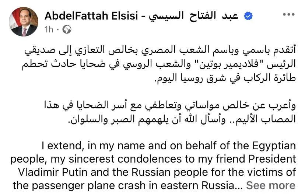Open the AbdelFattah Elsisi profile picture
Viewport: 305px width, 195px height.
[24, 22]
